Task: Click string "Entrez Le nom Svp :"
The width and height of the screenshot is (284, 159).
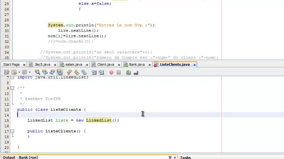Action: click(x=123, y=25)
